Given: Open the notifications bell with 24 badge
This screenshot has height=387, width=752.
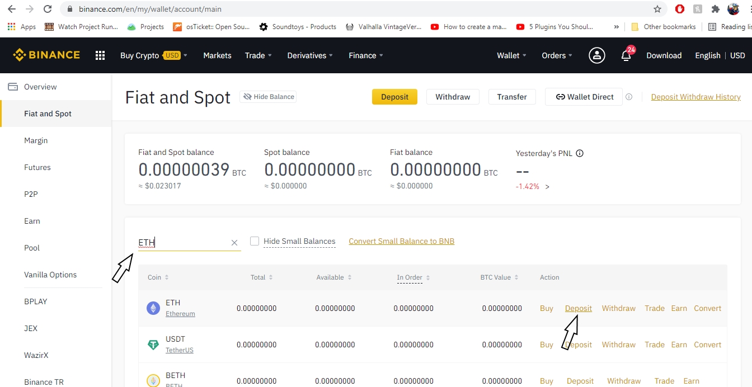Looking at the screenshot, I should [x=627, y=55].
